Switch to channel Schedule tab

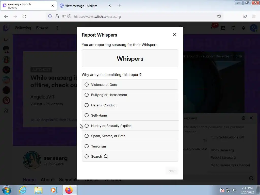[x=69, y=180]
